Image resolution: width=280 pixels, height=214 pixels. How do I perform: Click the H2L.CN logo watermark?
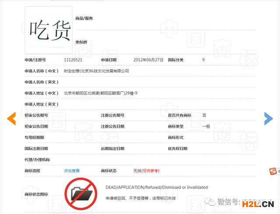261,203
